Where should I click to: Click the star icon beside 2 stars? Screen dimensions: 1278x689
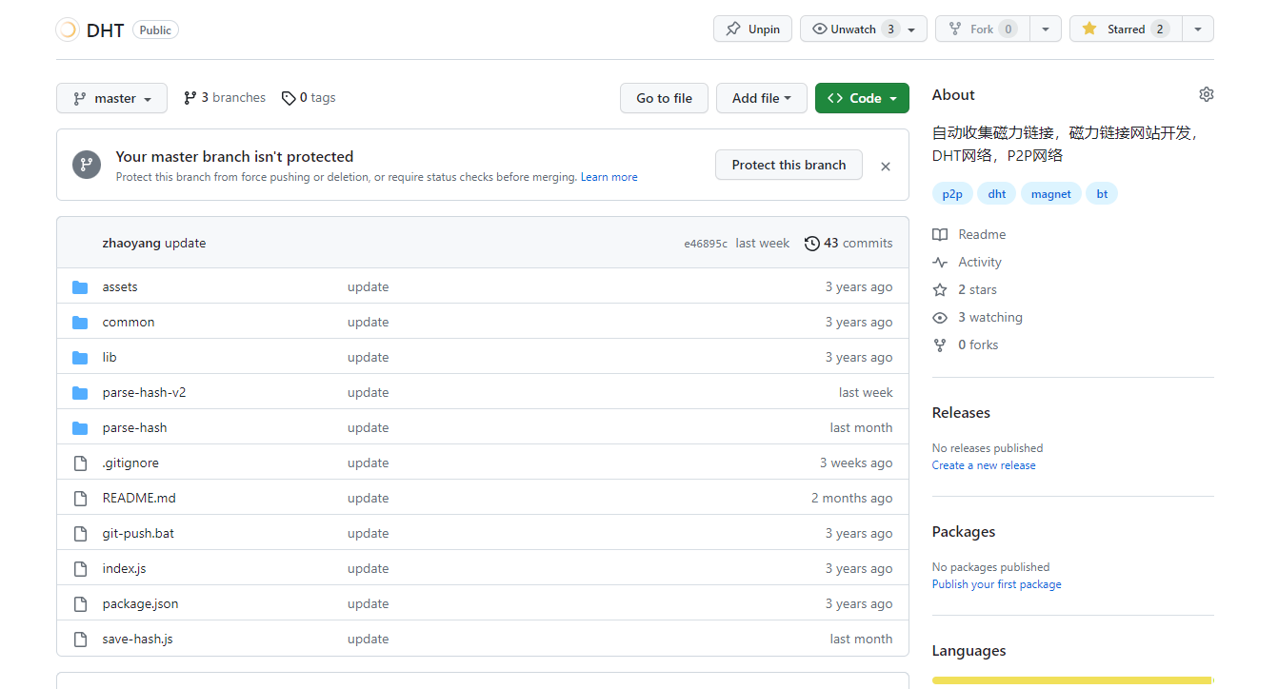[940, 290]
